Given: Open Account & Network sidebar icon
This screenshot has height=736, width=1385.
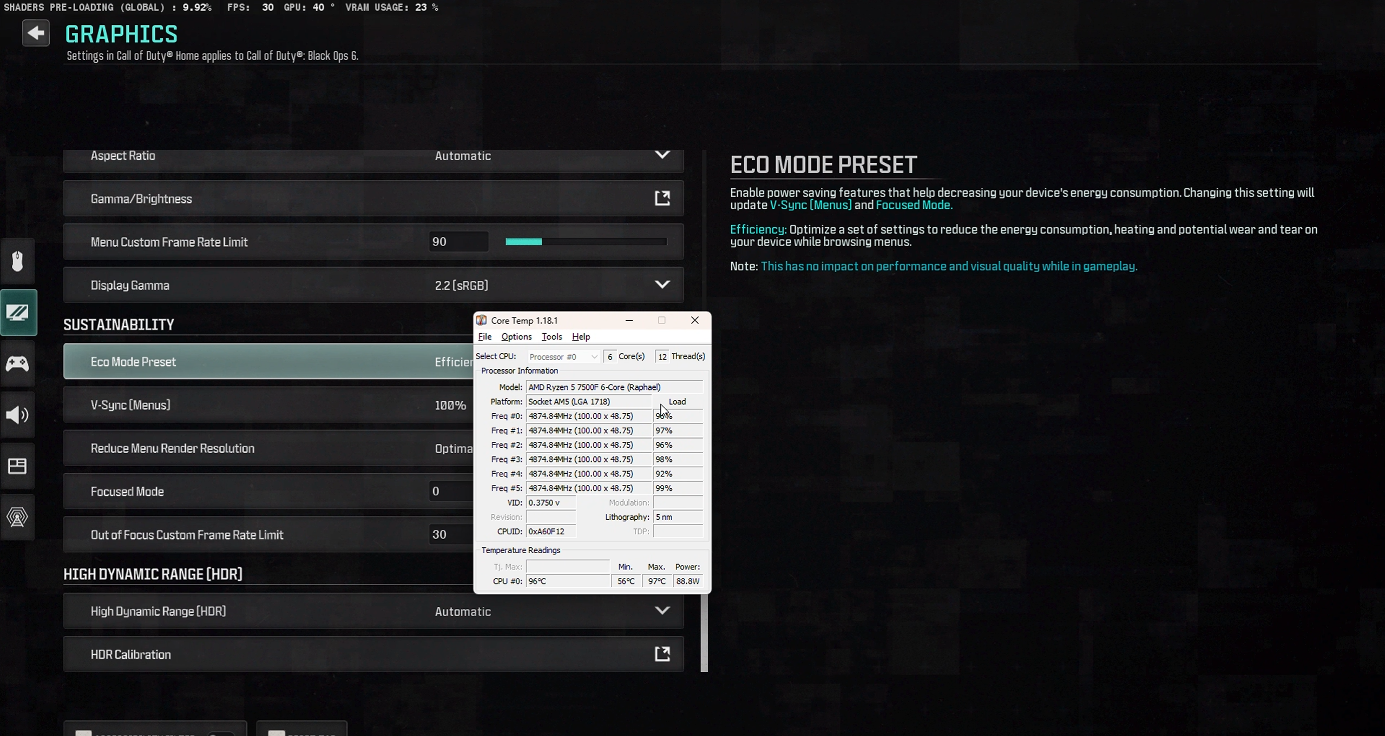Looking at the screenshot, I should point(17,517).
